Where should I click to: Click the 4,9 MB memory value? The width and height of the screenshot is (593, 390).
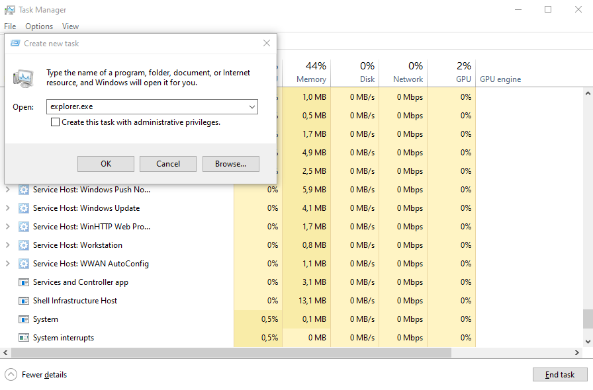click(314, 153)
